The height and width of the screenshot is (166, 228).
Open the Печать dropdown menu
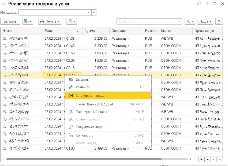50,21
